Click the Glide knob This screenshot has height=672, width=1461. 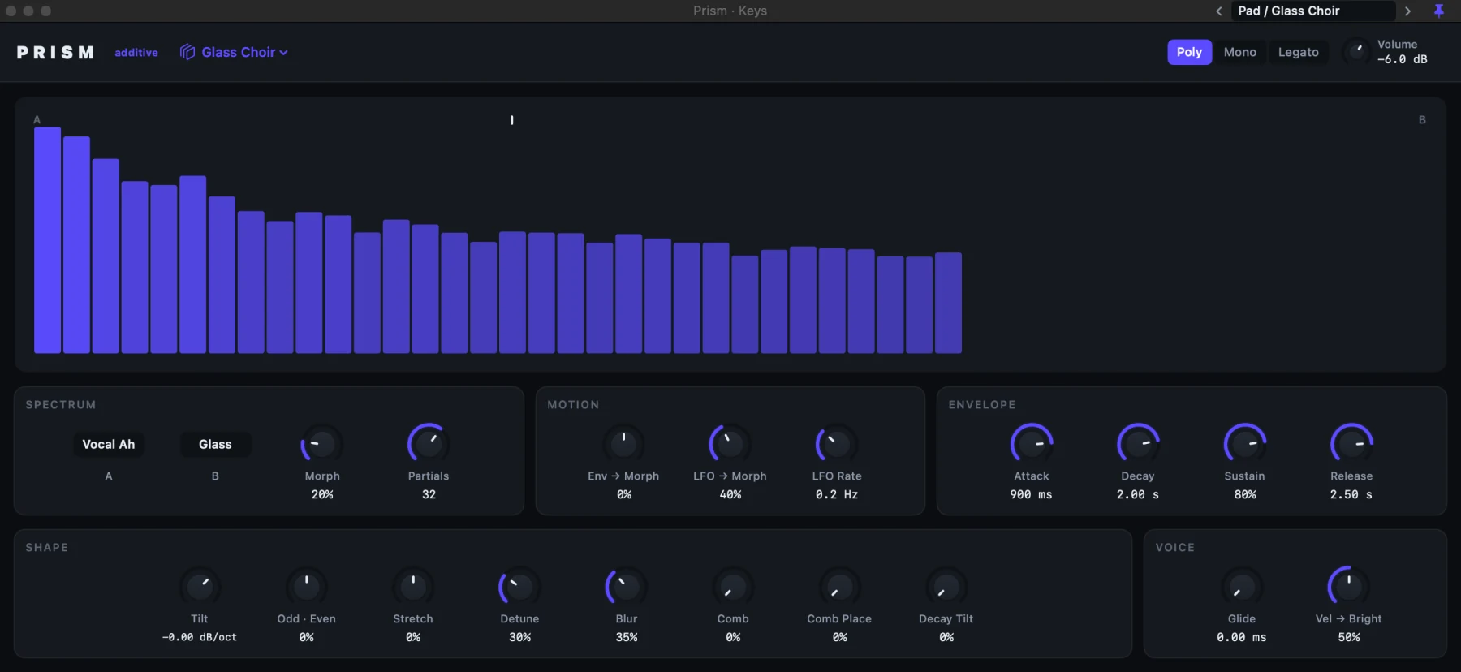(x=1242, y=587)
